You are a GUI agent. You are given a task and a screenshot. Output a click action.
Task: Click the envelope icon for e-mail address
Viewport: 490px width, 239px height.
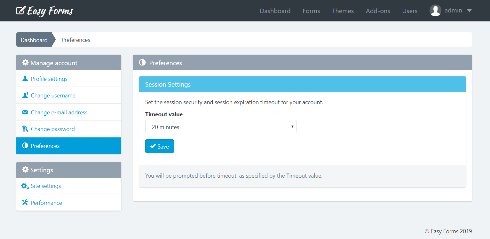tap(25, 112)
